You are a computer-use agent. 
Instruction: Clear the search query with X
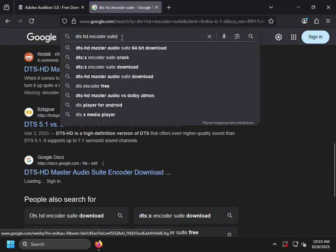[209, 37]
